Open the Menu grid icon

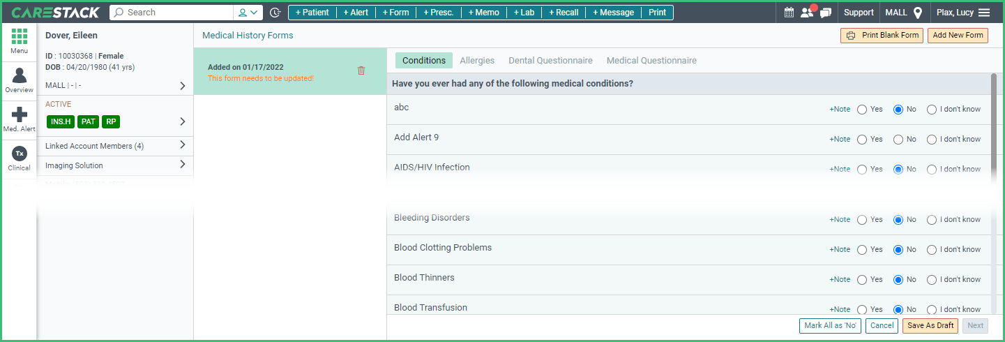pyautogui.click(x=19, y=37)
